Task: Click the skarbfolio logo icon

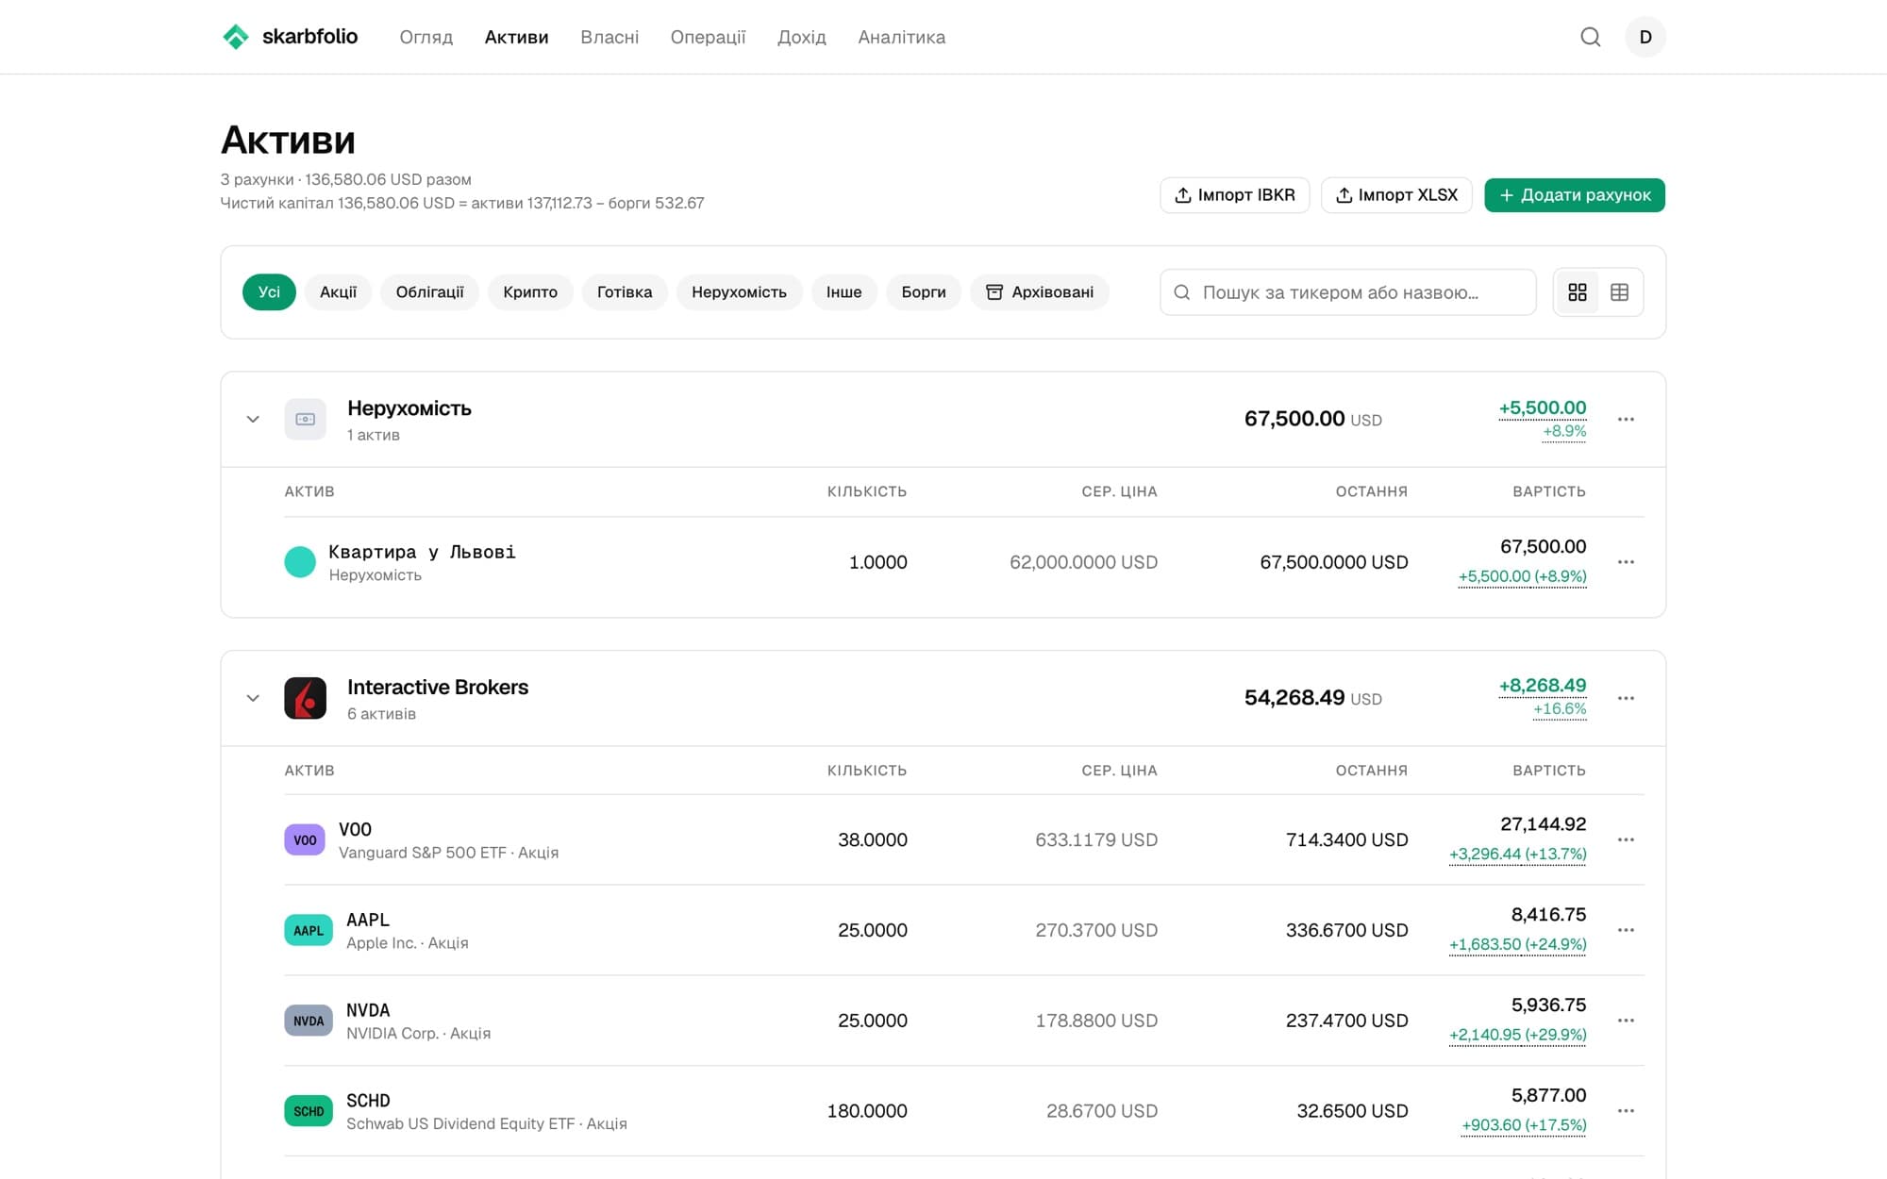Action: pyautogui.click(x=235, y=37)
